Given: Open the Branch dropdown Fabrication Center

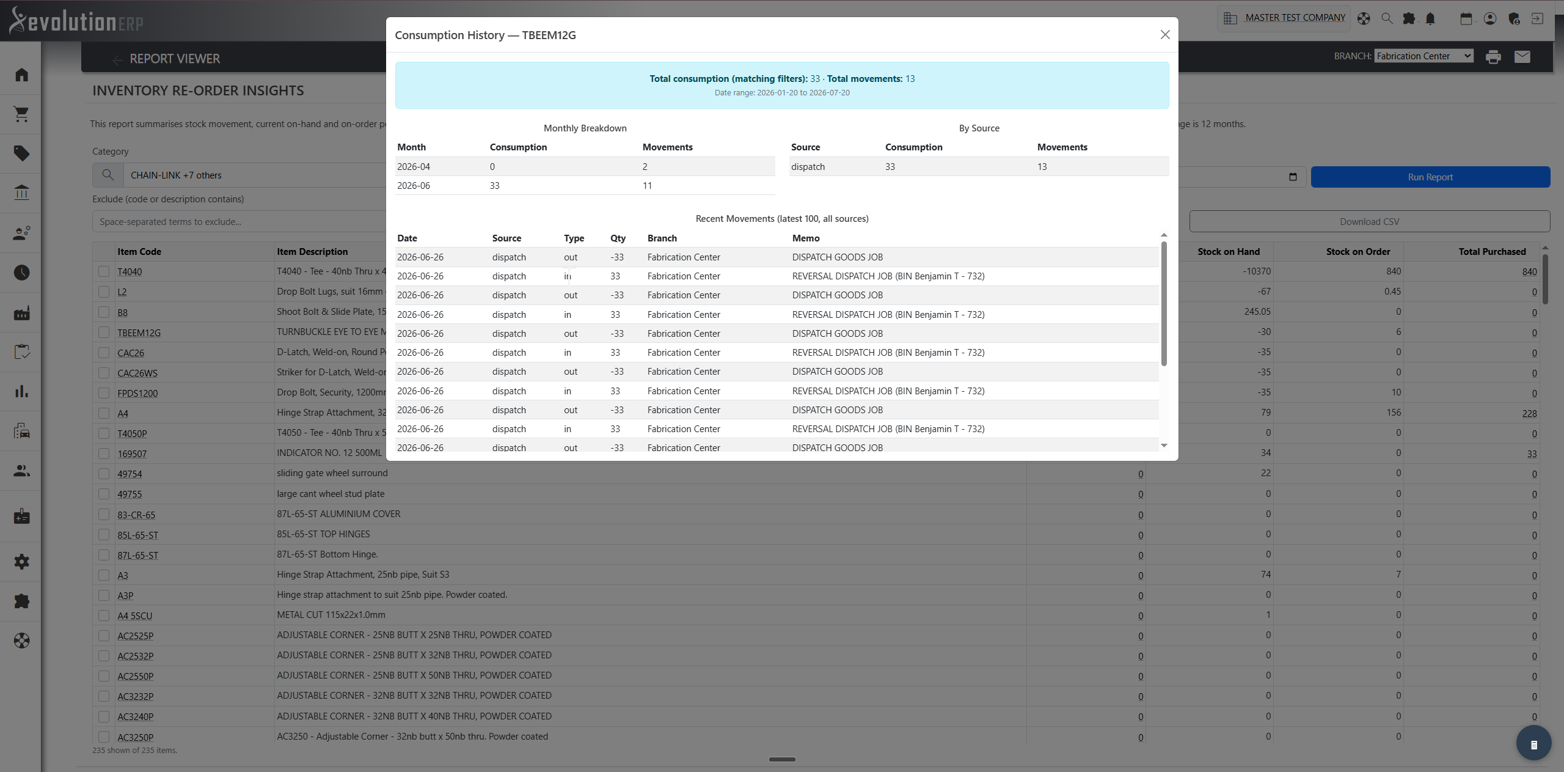Looking at the screenshot, I should click(1424, 56).
